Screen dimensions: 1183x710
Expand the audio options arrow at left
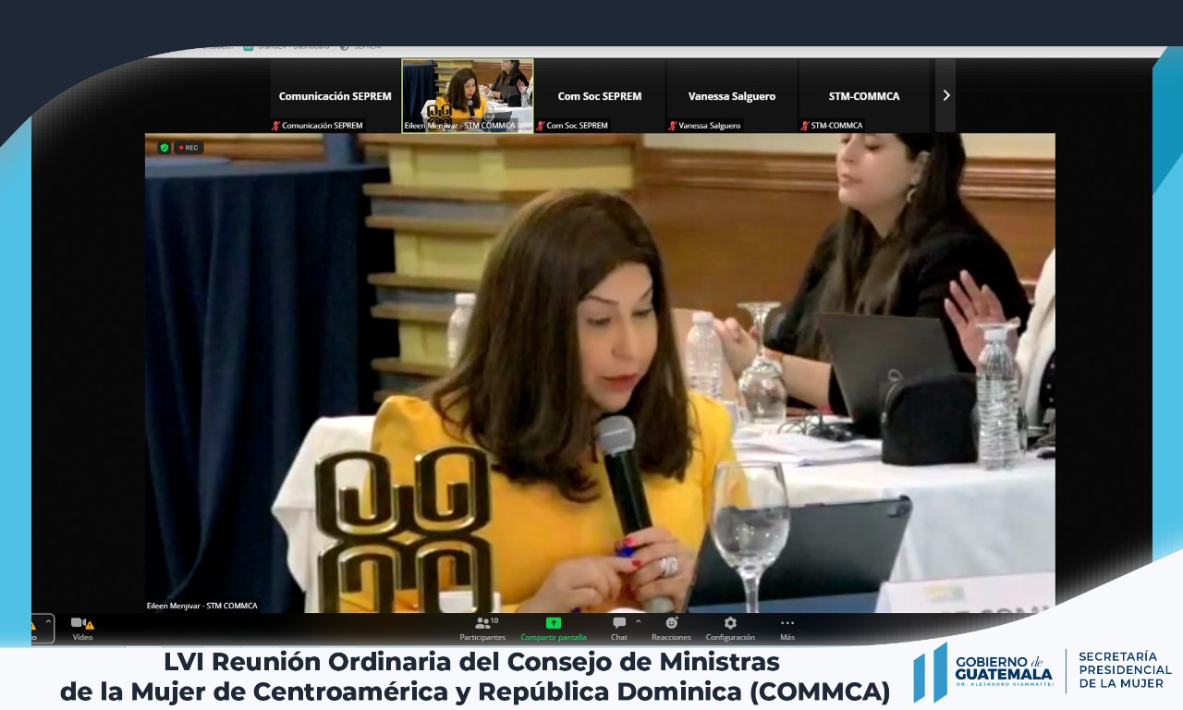click(x=48, y=622)
